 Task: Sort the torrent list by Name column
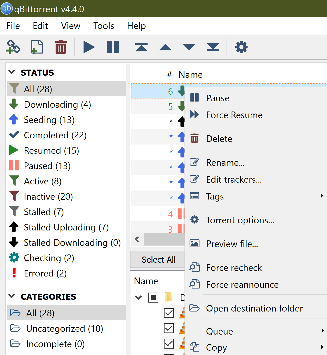point(190,74)
